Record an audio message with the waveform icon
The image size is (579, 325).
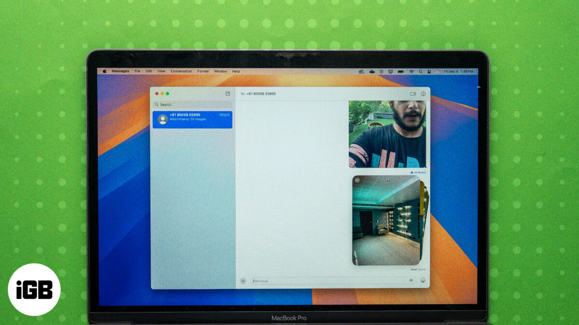pos(411,281)
